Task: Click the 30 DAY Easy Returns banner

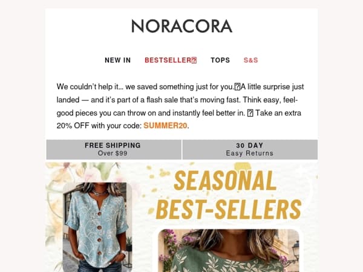Action: tap(250, 149)
